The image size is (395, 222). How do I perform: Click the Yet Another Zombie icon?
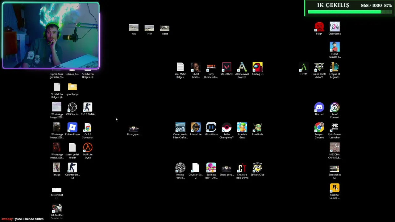(57, 208)
